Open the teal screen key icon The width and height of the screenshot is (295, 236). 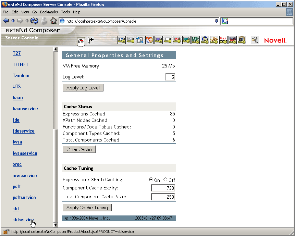pos(186,40)
